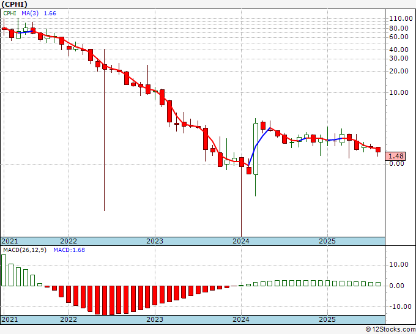The width and height of the screenshot is (416, 334).
Task: Click the CPHI legend label
Action: 10,13
